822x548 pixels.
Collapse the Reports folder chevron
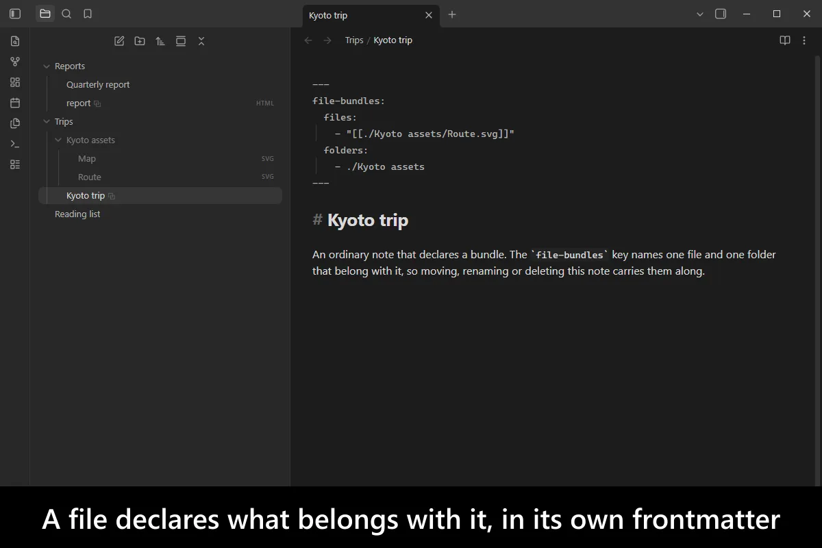[x=47, y=66]
